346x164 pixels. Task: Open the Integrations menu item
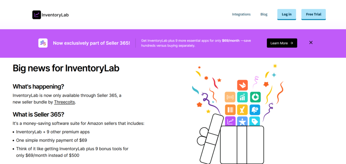(241, 15)
